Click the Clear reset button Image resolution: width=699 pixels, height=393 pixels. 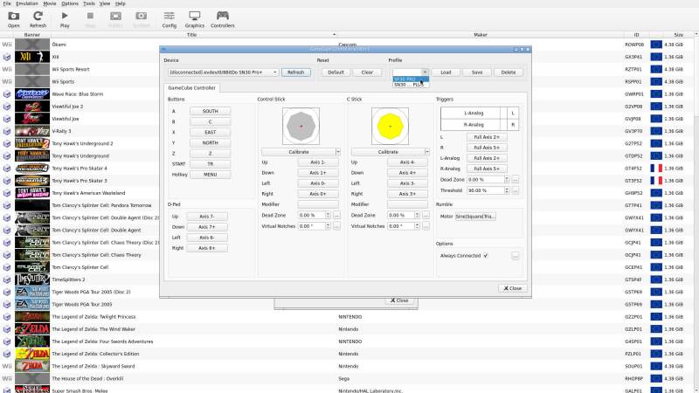tap(367, 72)
